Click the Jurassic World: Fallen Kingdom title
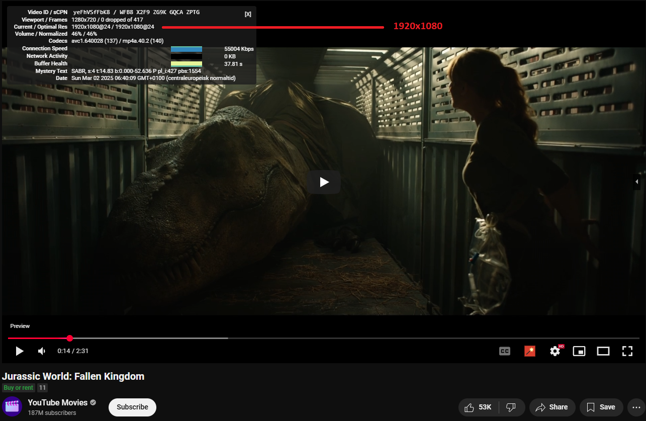Screen dimensions: 646x421 coord(73,376)
